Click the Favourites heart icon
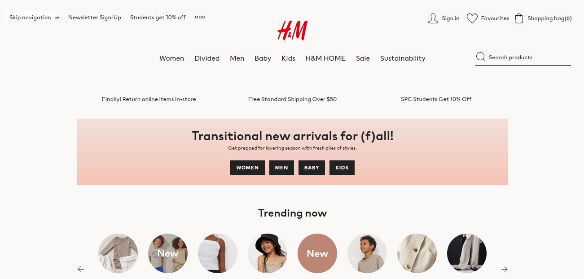The image size is (584, 279). [x=472, y=18]
